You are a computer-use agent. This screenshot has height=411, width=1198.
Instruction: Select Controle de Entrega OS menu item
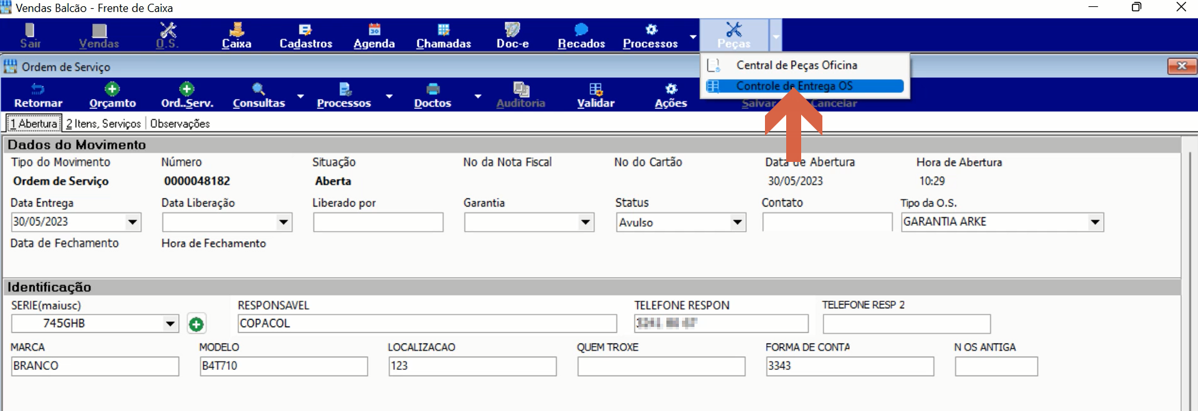pos(805,86)
